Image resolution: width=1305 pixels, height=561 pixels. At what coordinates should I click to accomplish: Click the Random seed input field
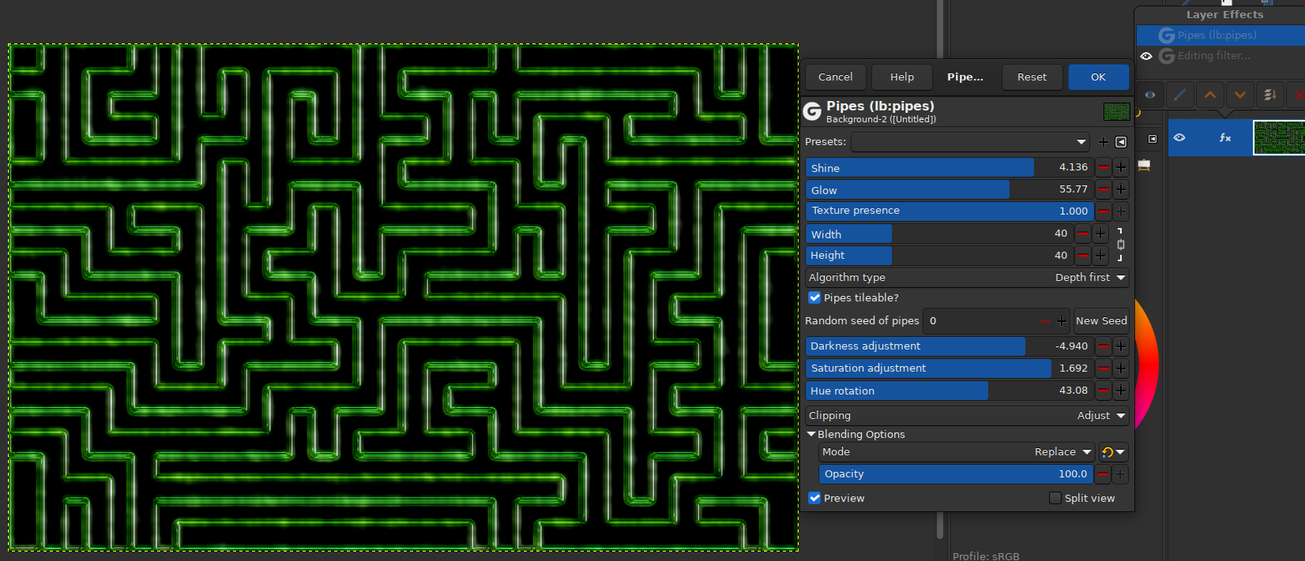[x=980, y=321]
